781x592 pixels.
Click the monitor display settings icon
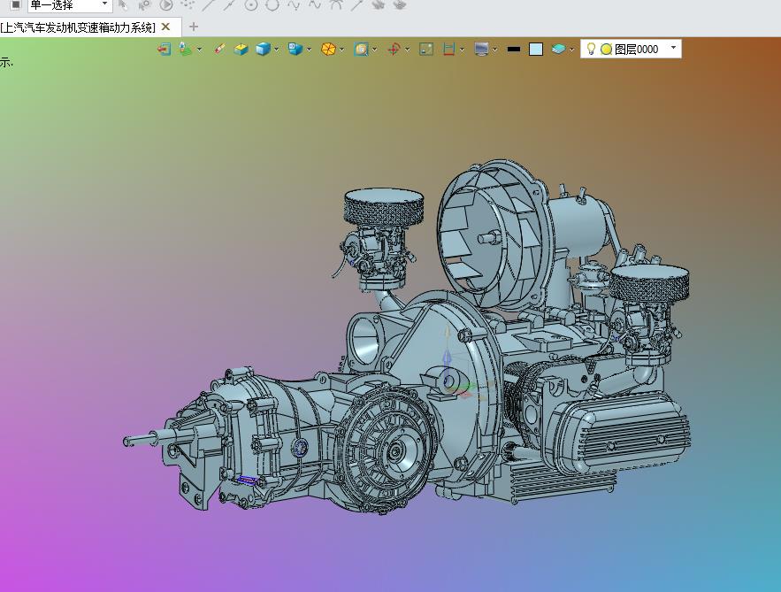(481, 50)
